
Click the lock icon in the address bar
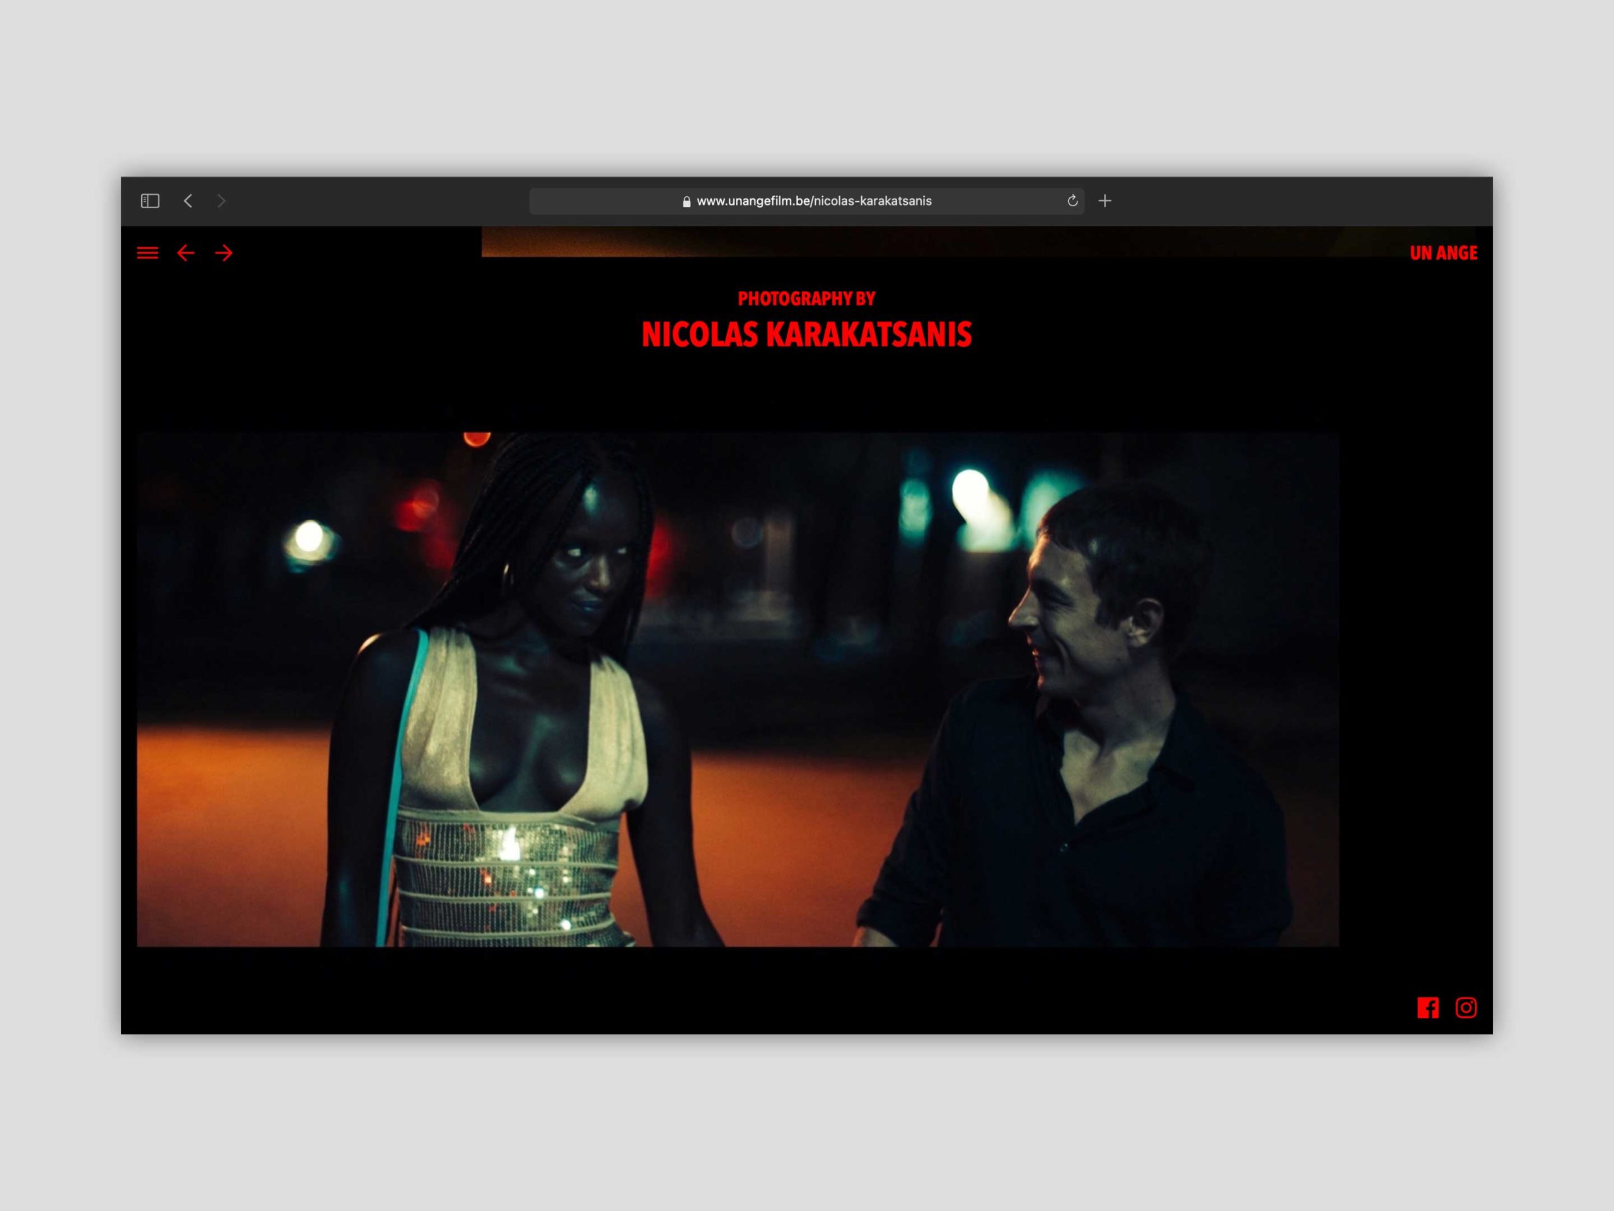(x=687, y=201)
